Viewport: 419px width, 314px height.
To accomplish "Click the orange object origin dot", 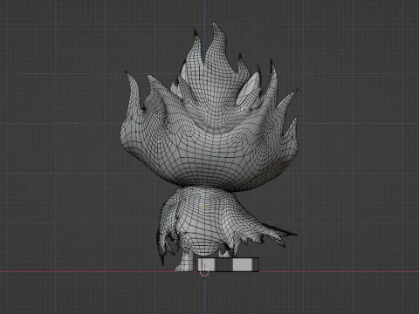I will click(x=206, y=208).
